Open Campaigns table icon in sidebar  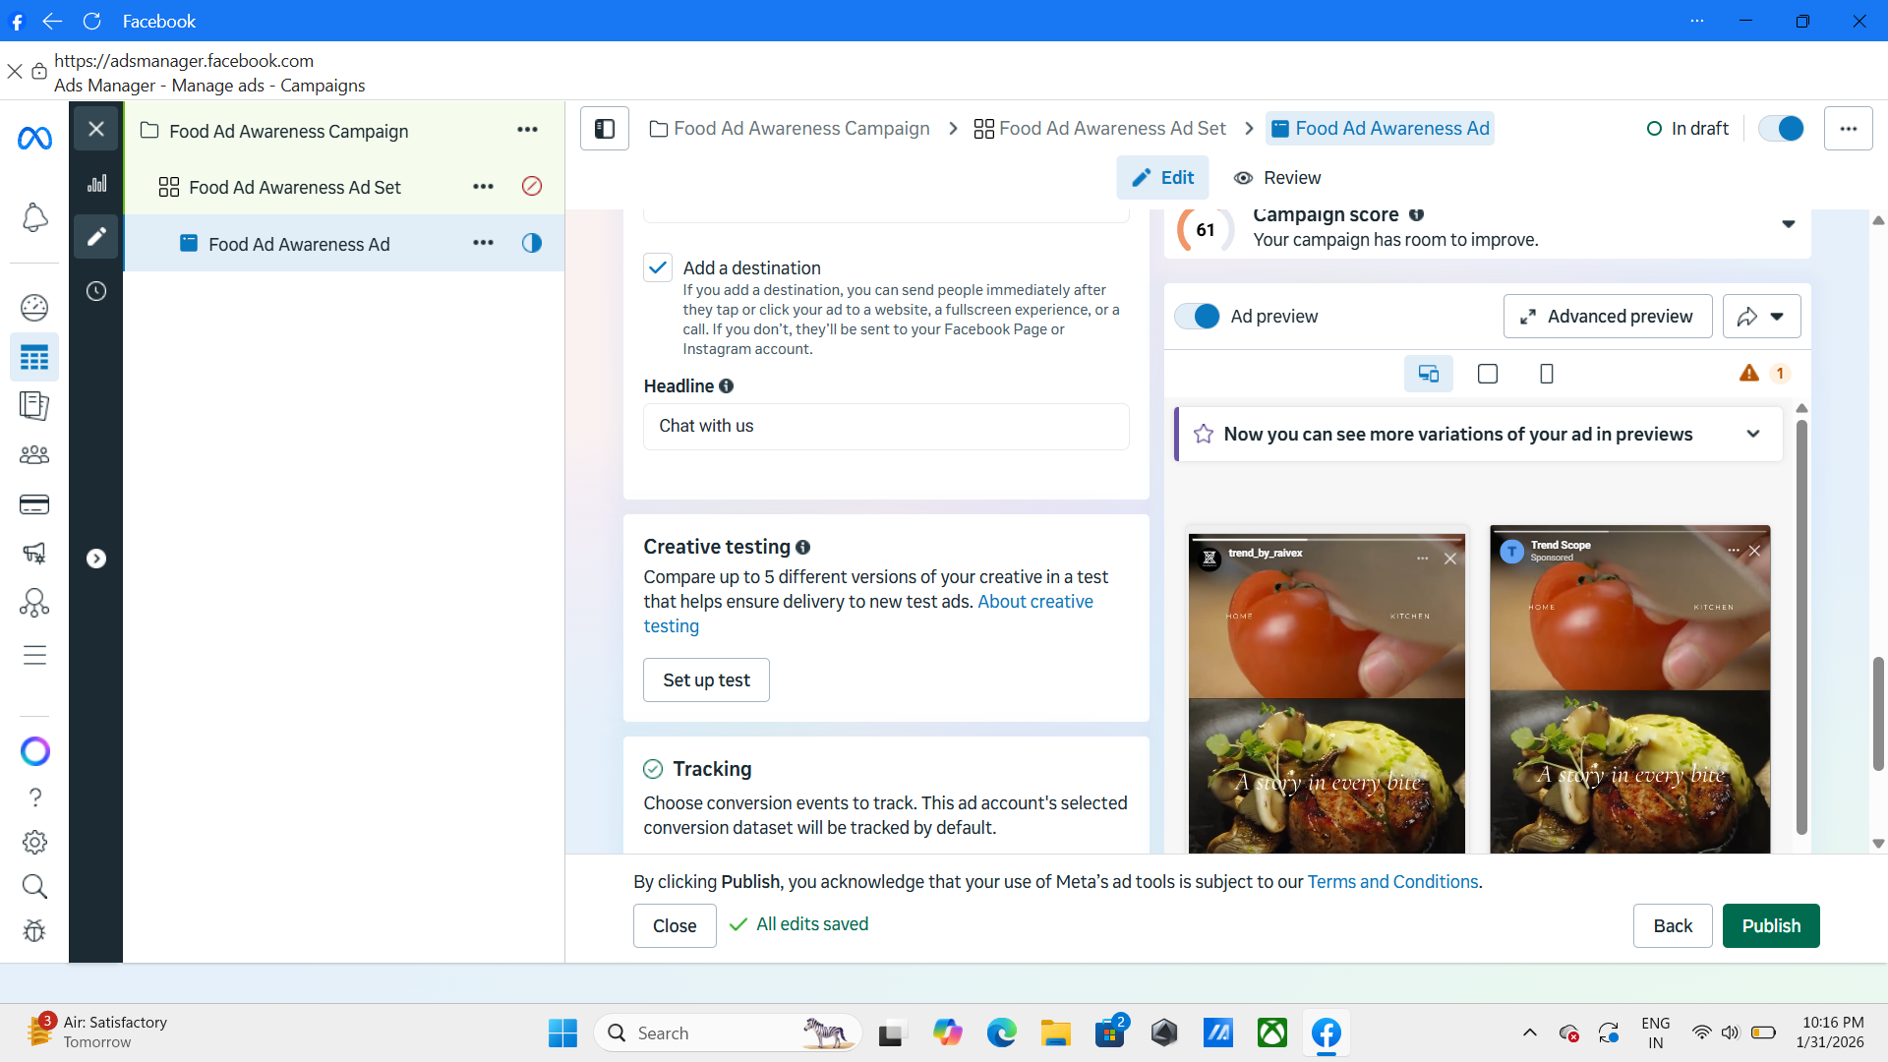click(34, 357)
